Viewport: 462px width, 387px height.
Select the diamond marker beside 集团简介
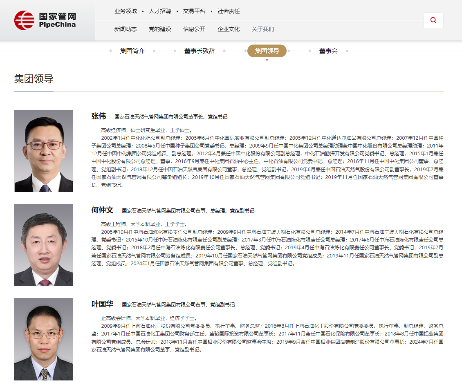point(112,51)
